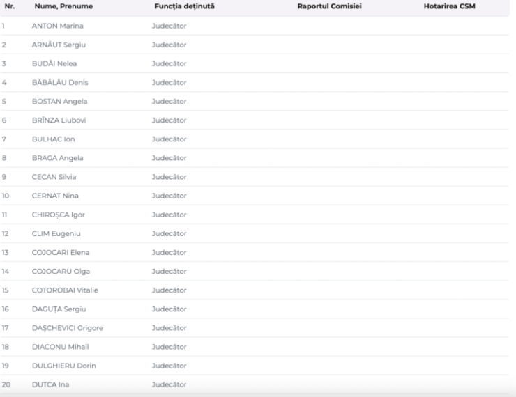Select the "Raportul Comisiei" column header
This screenshot has width=516, height=397.
click(329, 7)
